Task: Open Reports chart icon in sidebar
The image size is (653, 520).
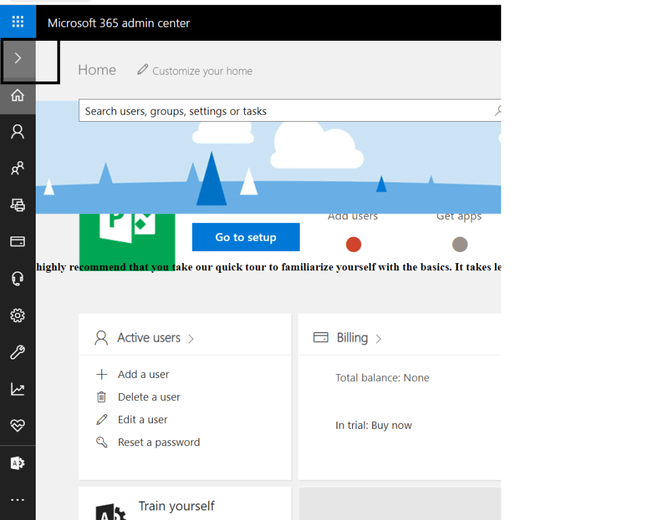Action: (18, 389)
